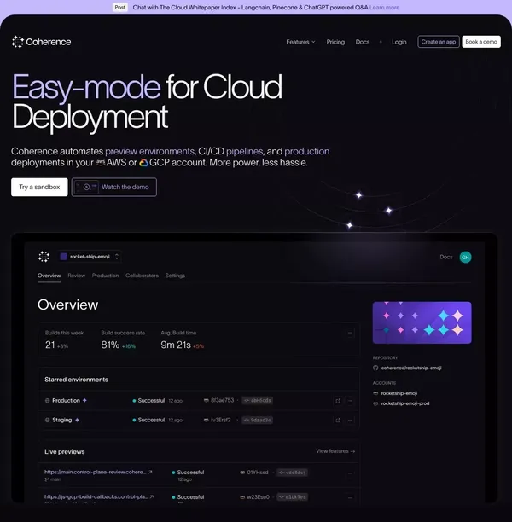Switch to the Overview tab

49,275
